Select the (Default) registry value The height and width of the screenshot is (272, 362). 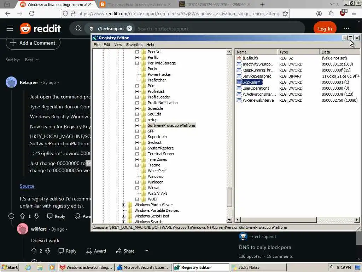[250, 58]
